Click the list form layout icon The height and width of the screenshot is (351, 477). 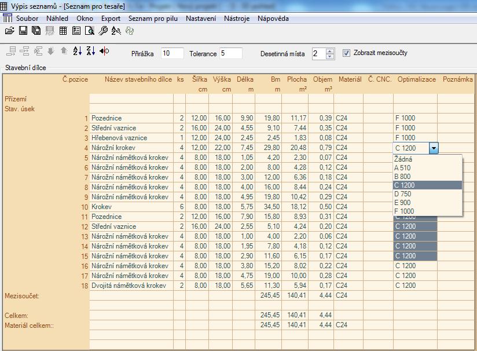pyautogui.click(x=76, y=31)
